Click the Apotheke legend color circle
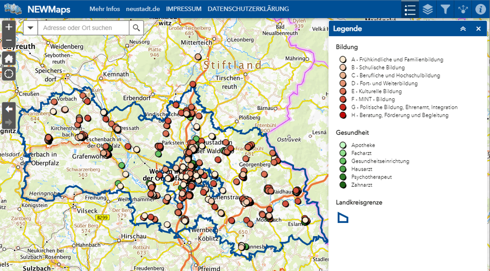 (x=343, y=145)
